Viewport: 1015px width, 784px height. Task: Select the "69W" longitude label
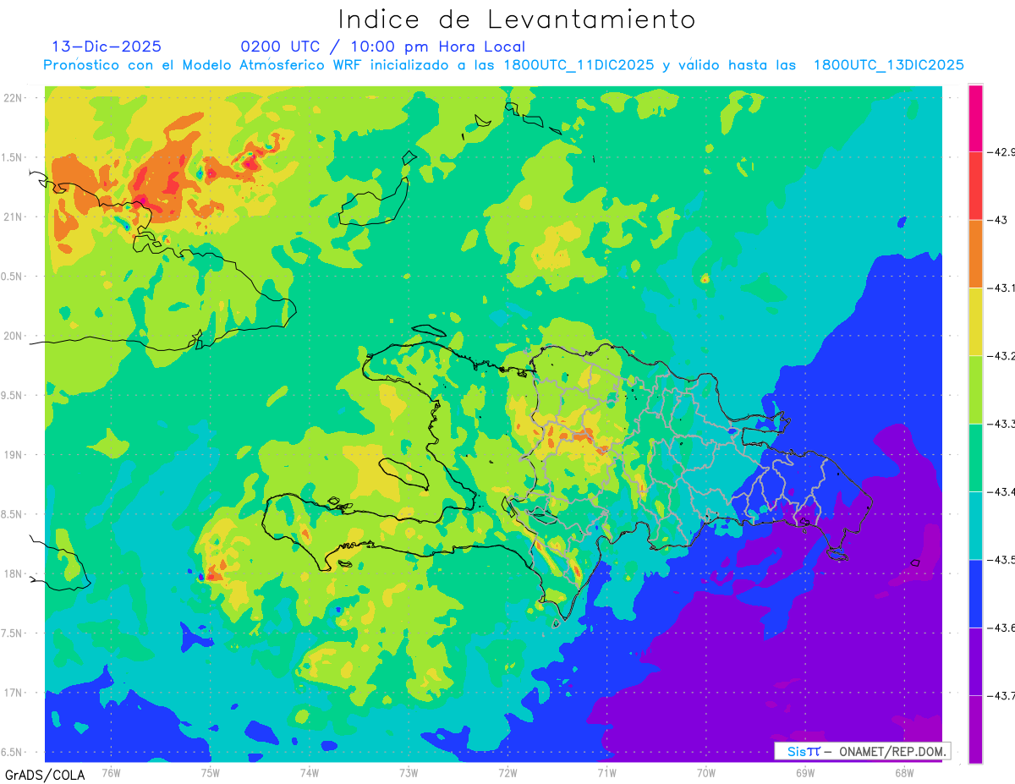804,773
